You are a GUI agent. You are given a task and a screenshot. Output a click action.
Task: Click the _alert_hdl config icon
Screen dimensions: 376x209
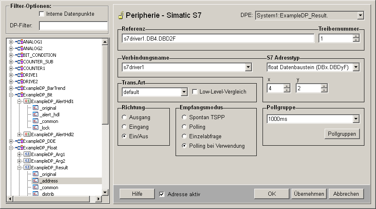[36, 115]
